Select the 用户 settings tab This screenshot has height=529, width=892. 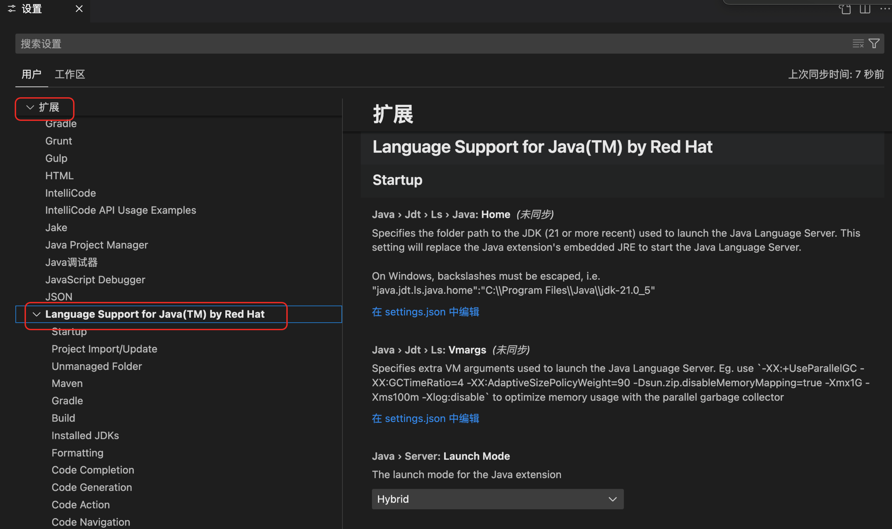(x=31, y=74)
